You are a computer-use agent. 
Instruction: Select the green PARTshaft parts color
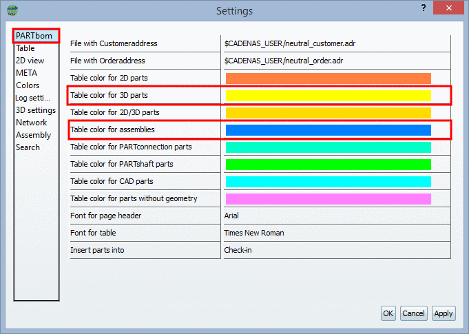[x=328, y=164]
